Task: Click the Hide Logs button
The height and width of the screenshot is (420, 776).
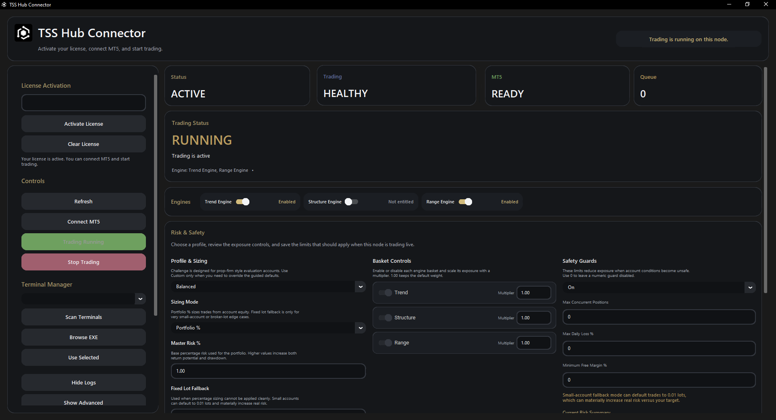Action: 84,382
